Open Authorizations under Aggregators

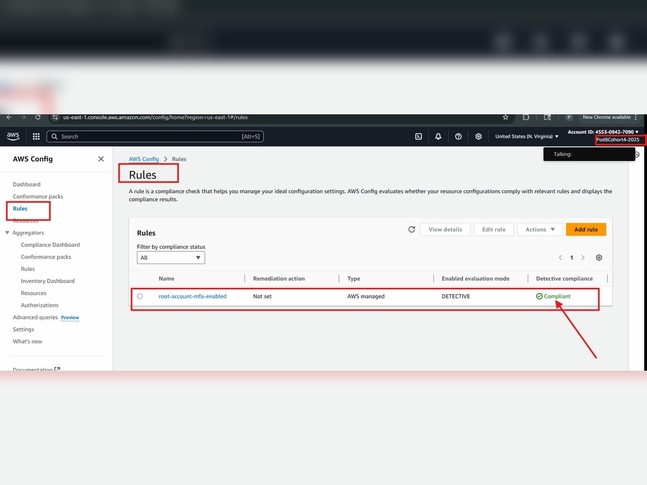[40, 305]
